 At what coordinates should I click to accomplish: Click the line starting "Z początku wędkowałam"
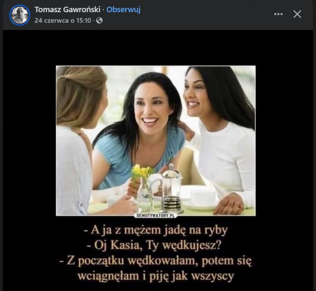click(x=156, y=261)
